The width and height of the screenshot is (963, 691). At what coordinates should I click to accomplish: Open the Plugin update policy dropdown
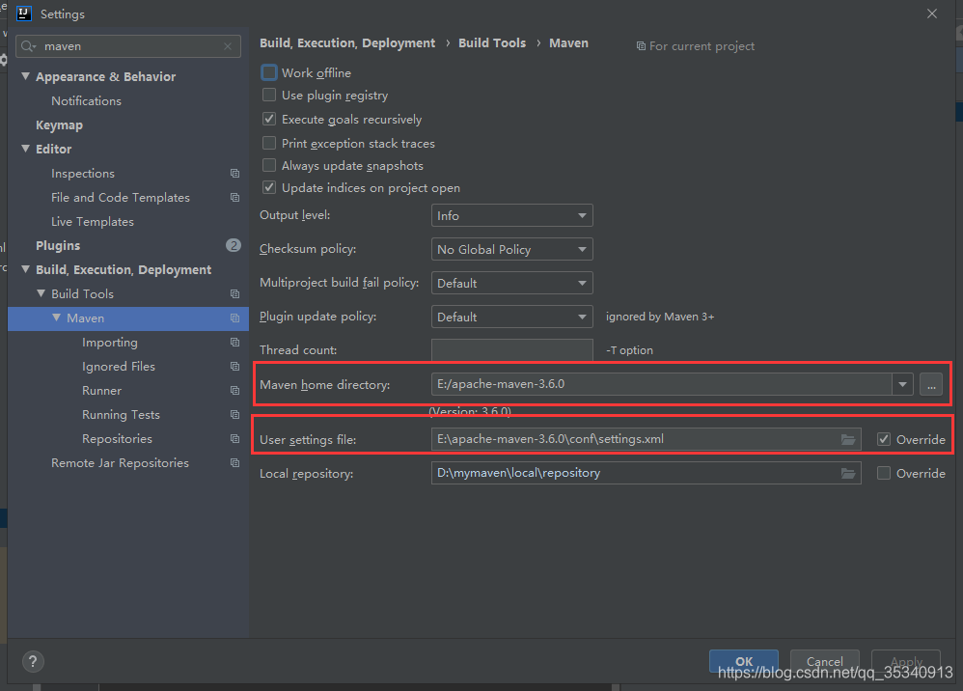click(511, 317)
